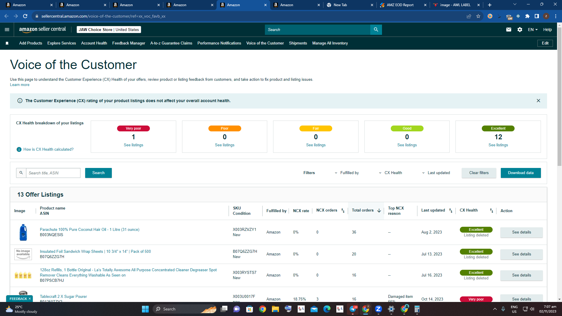The width and height of the screenshot is (562, 316).
Task: Click the JAW Choice Store marketplace switcher
Action: coord(109,30)
